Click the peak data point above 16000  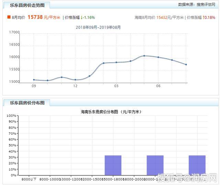(x=144, y=56)
